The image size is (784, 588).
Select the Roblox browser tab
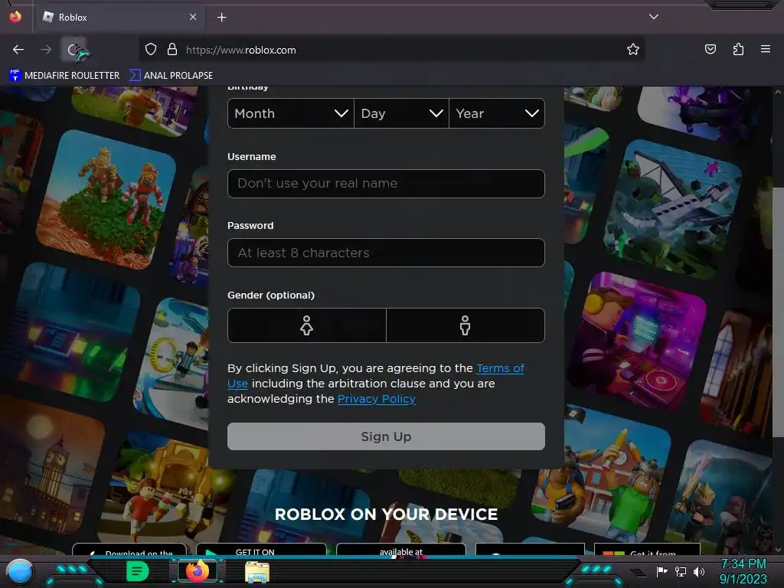(x=120, y=17)
